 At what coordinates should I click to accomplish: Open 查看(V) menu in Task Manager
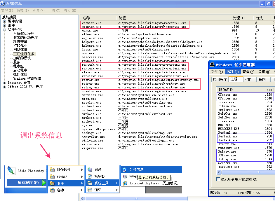(x=248, y=72)
